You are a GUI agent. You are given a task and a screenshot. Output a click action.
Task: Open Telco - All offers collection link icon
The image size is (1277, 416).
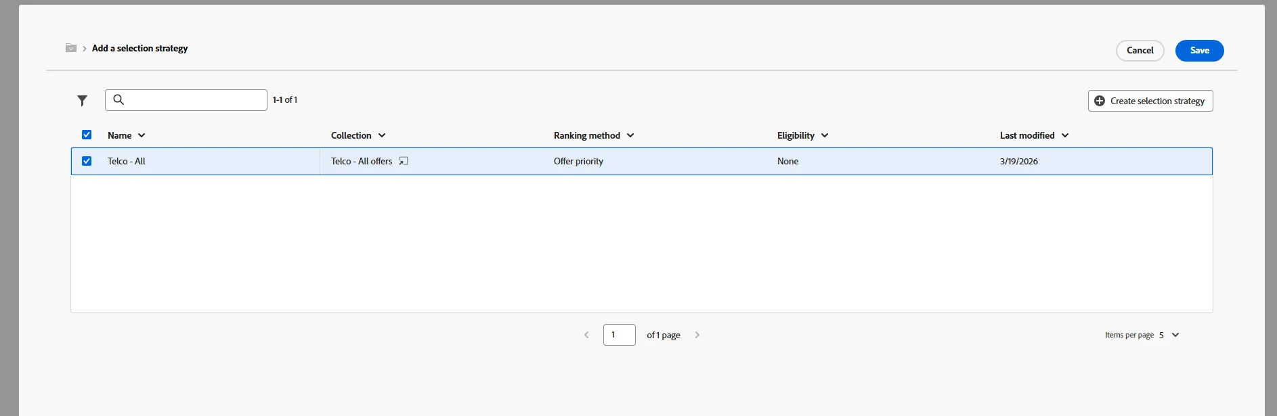coord(404,161)
